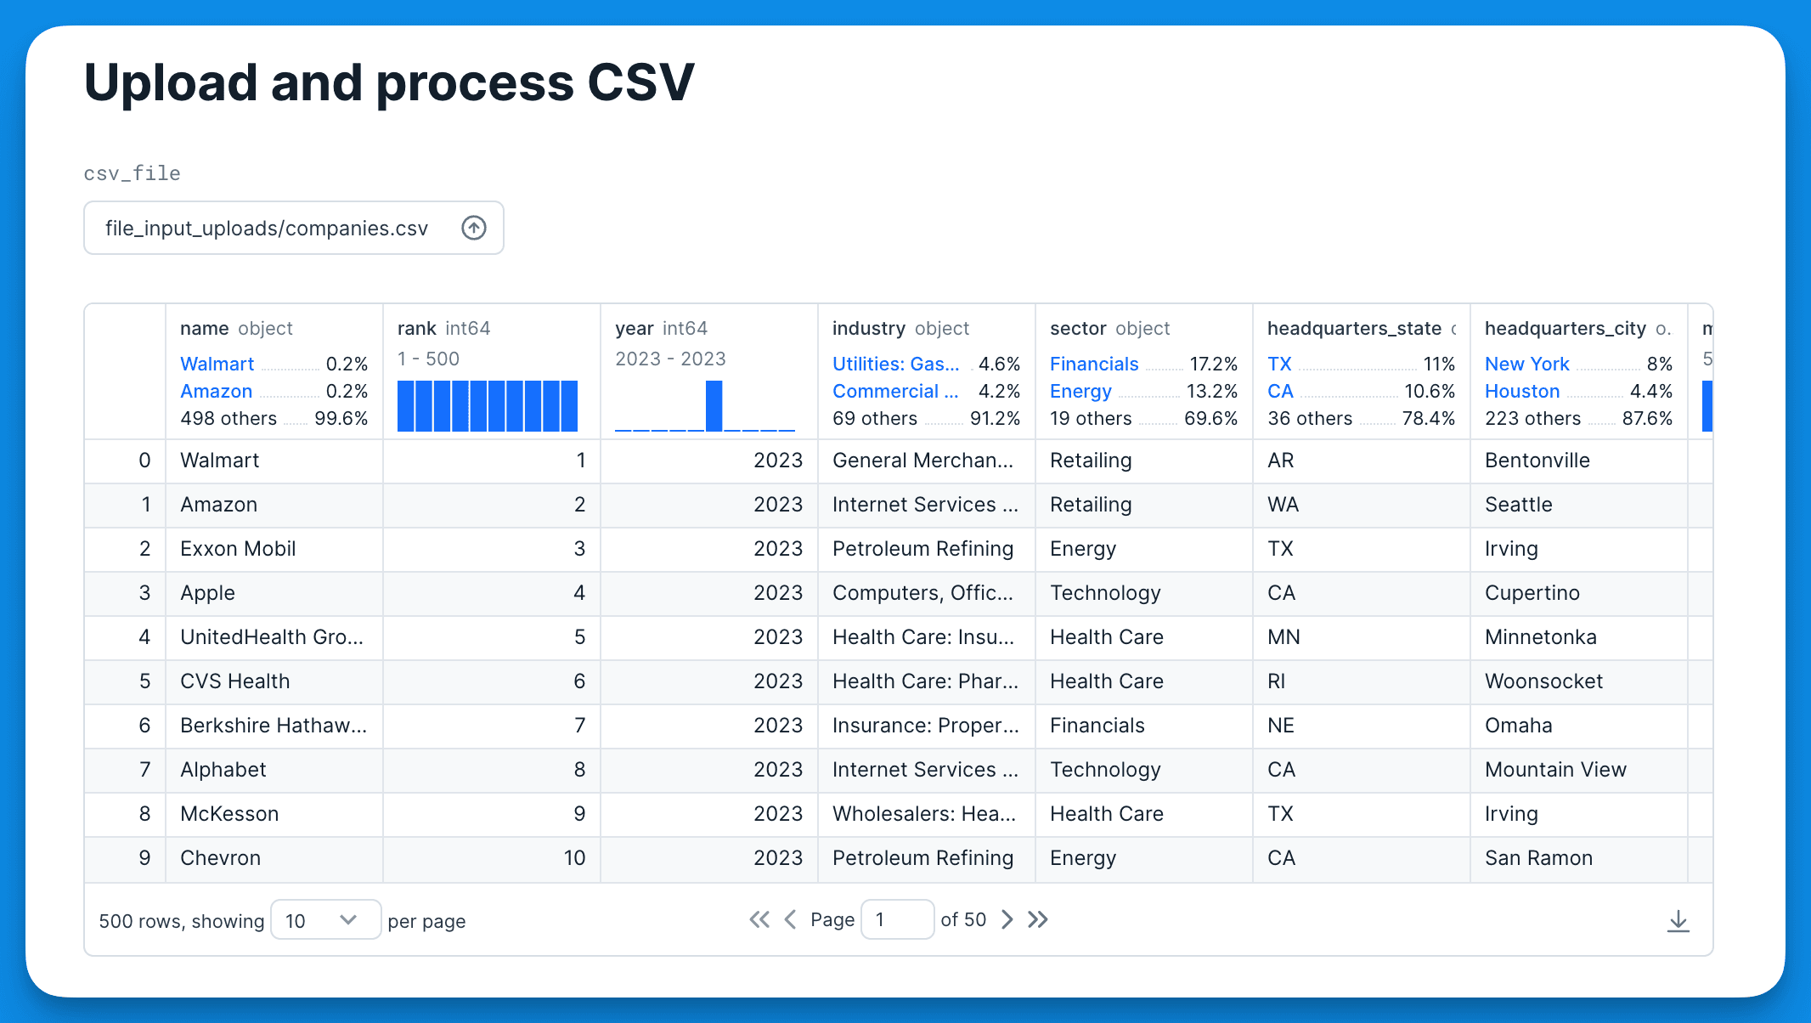Click the Cupertino city cell
This screenshot has height=1023, width=1811.
coord(1579,593)
